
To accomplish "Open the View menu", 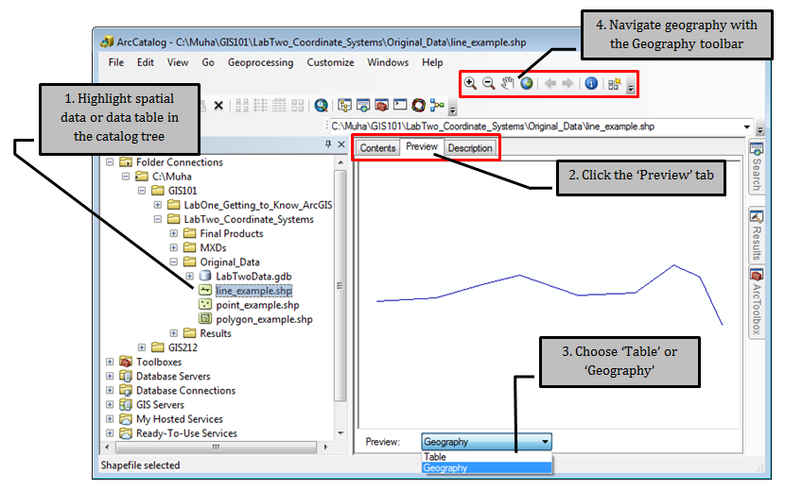I will click(x=178, y=62).
